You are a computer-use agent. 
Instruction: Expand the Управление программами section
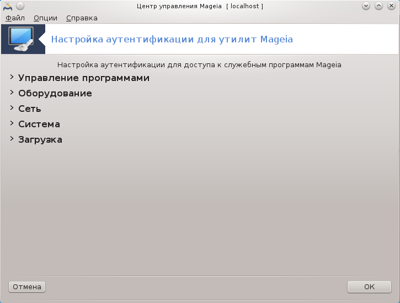(12, 77)
